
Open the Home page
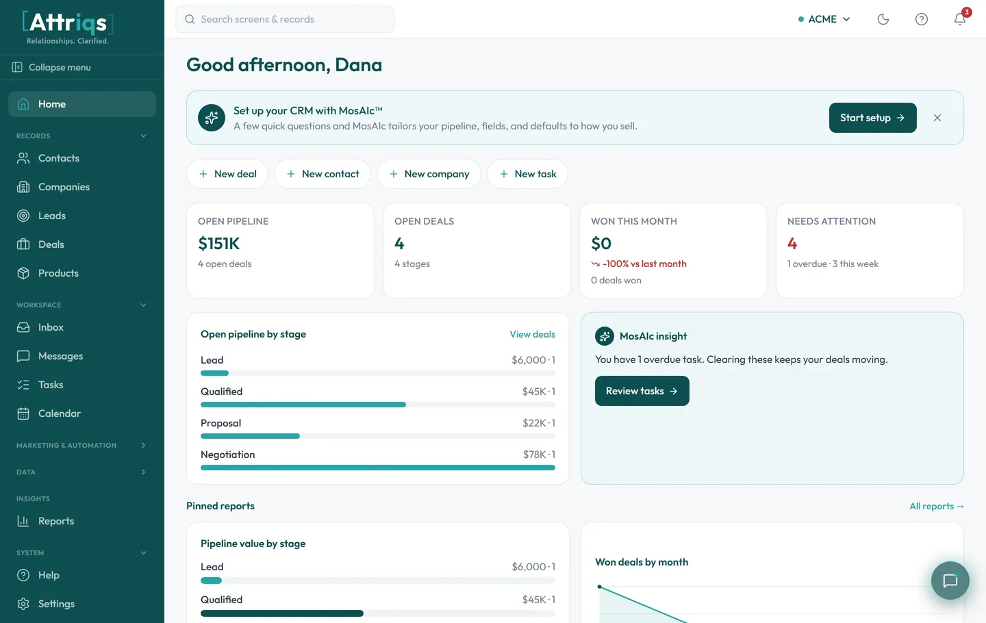[x=82, y=104]
